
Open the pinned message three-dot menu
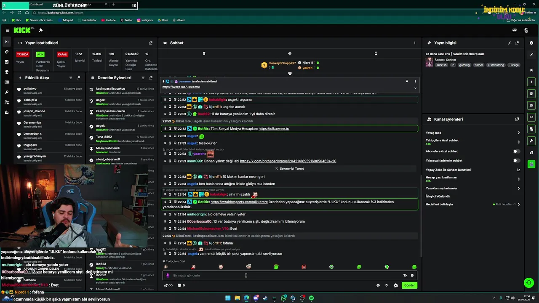coord(415,81)
